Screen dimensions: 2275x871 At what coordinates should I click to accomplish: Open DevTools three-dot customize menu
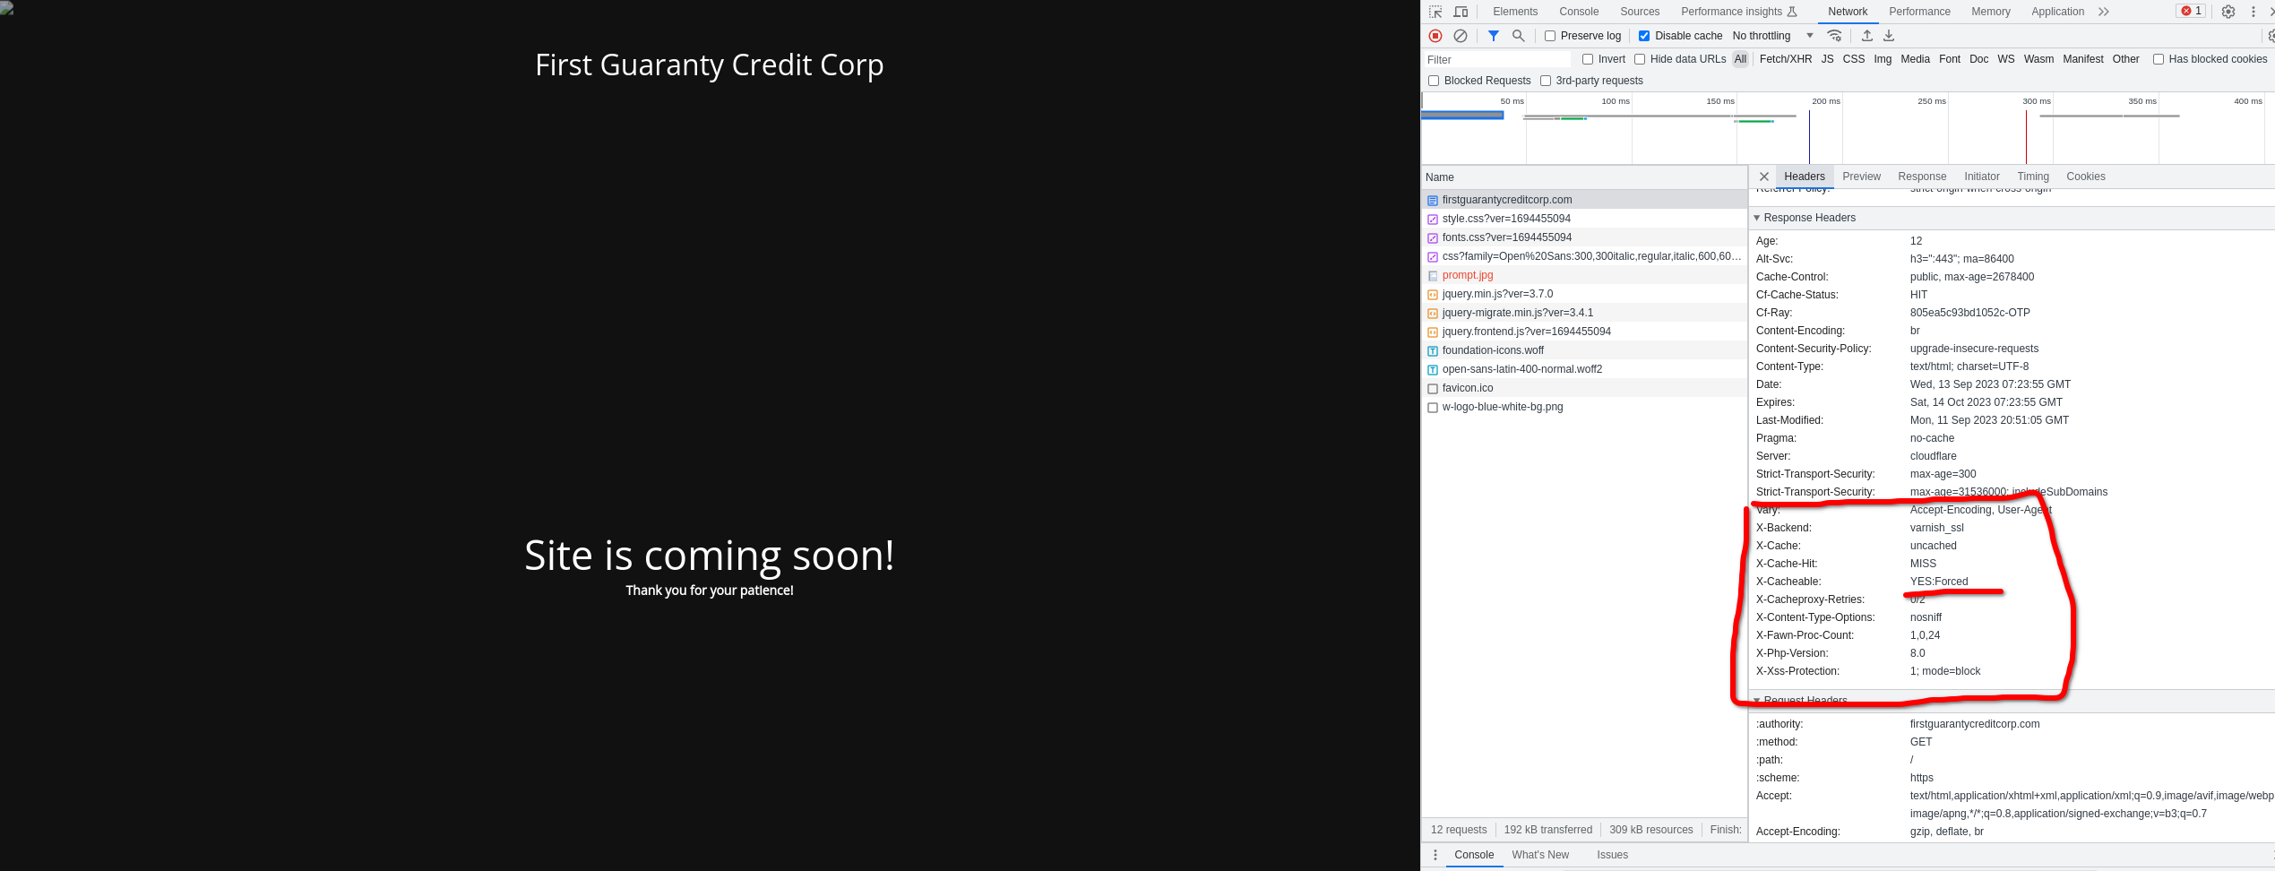pyautogui.click(x=2253, y=12)
